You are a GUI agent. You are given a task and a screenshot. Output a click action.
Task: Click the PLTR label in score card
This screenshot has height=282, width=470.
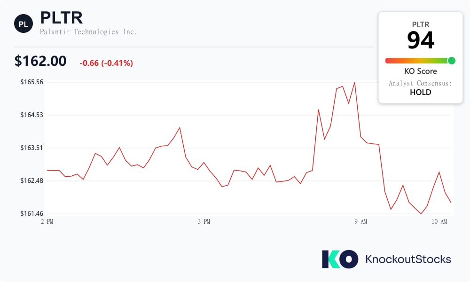(x=421, y=24)
